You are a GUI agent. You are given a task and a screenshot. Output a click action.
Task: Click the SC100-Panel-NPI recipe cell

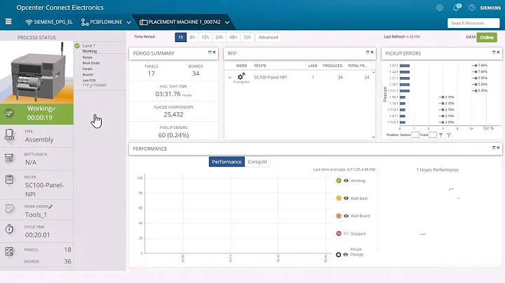tap(271, 78)
